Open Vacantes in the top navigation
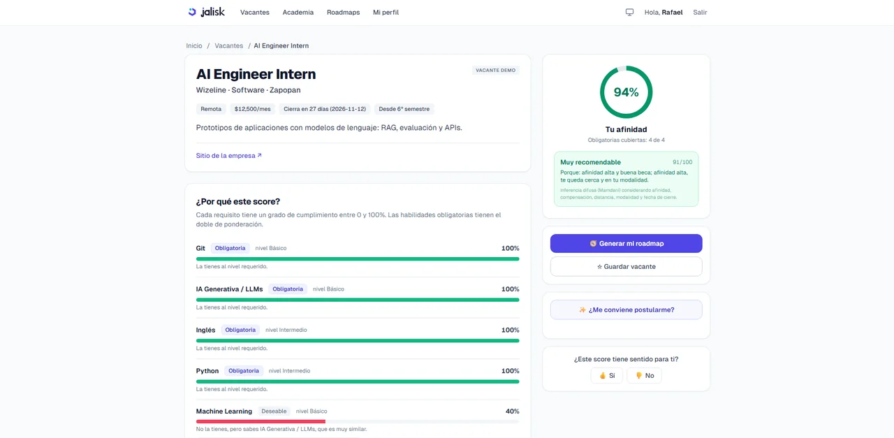Screen dimensions: 894x438 click(x=255, y=13)
